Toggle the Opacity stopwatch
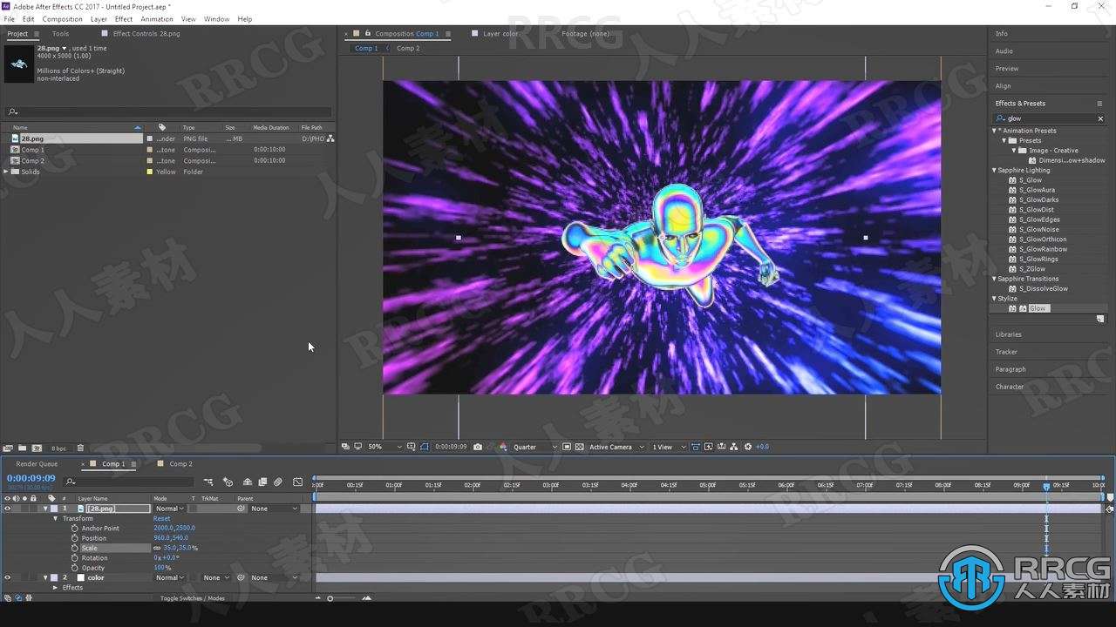 click(x=75, y=568)
